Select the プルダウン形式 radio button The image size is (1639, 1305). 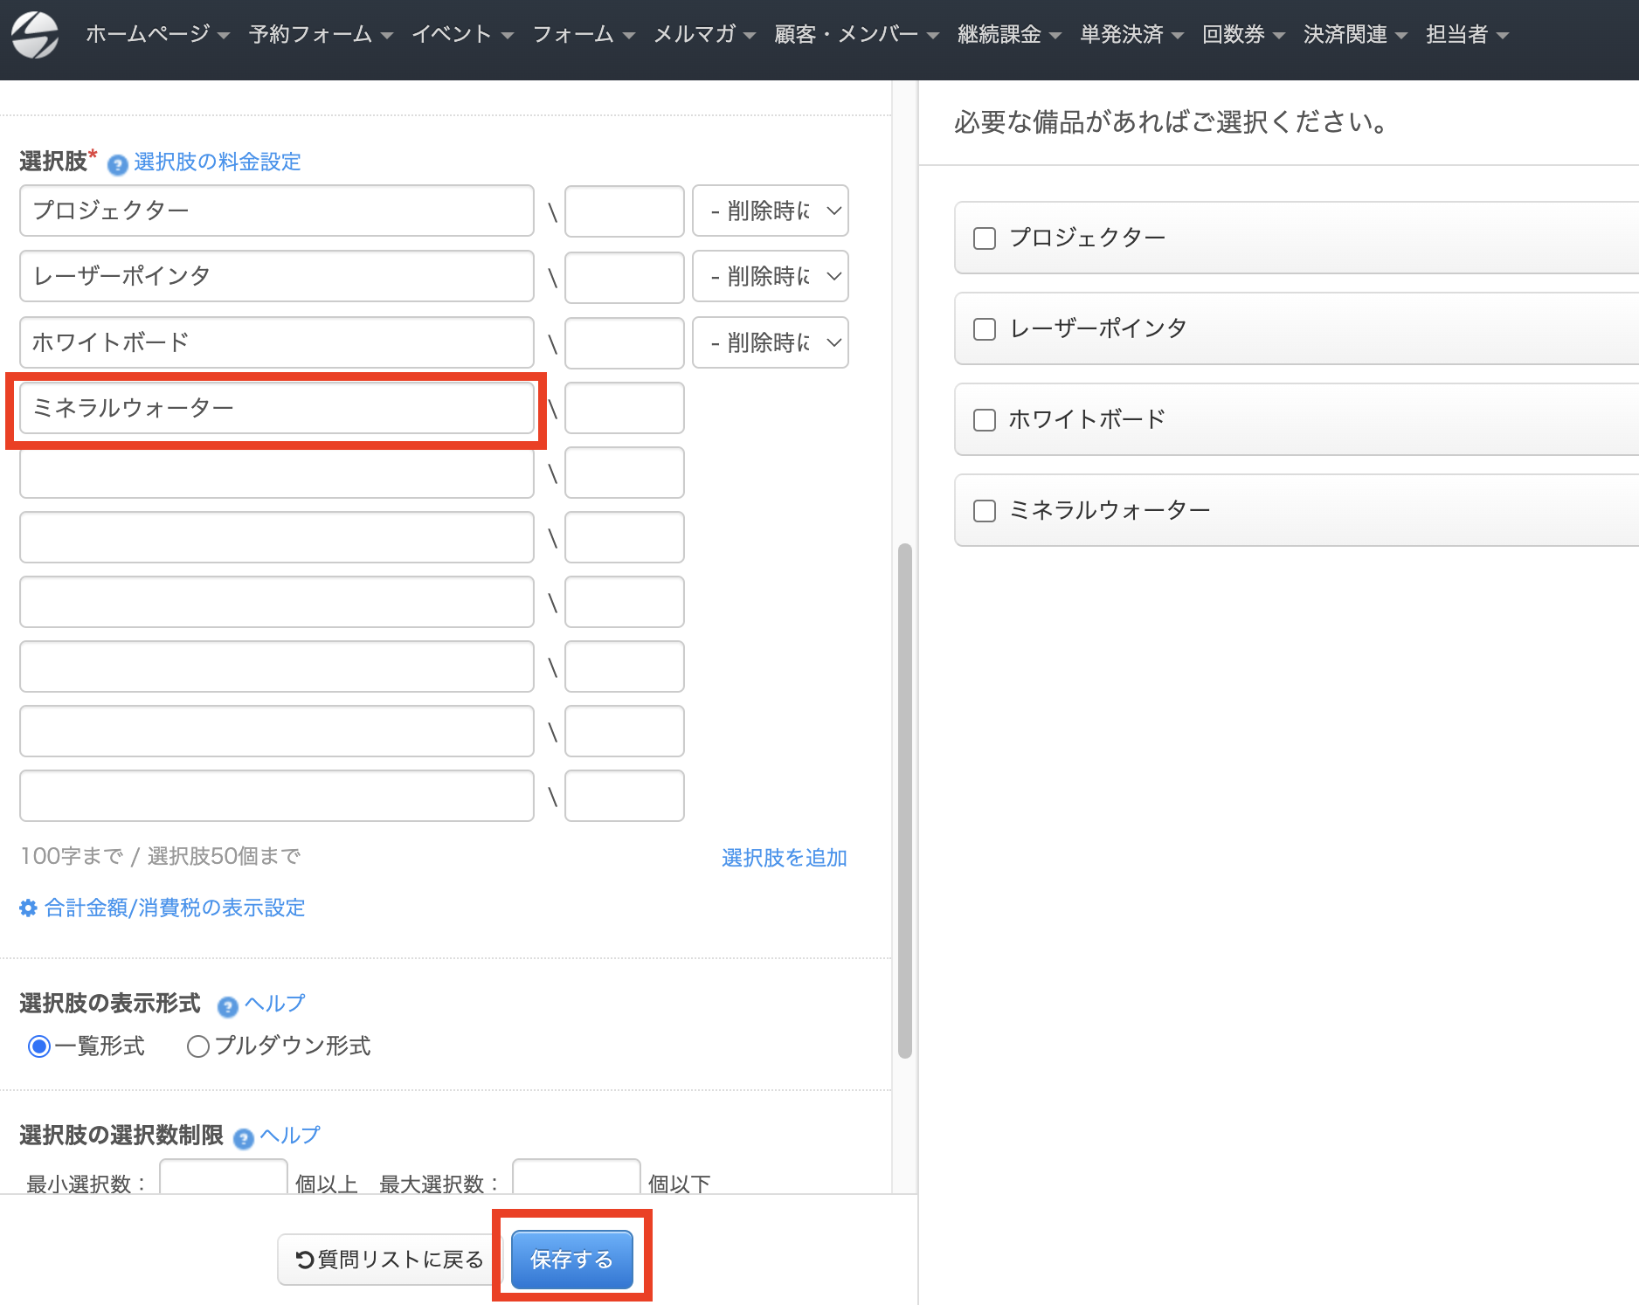198,1046
